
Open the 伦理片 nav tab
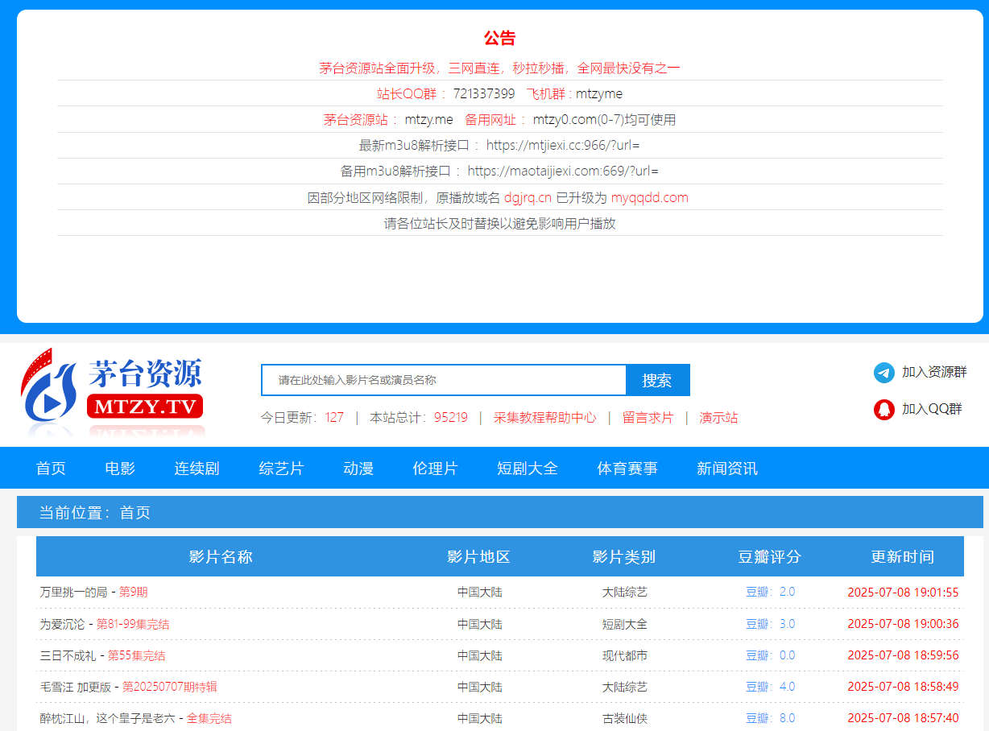click(x=435, y=468)
